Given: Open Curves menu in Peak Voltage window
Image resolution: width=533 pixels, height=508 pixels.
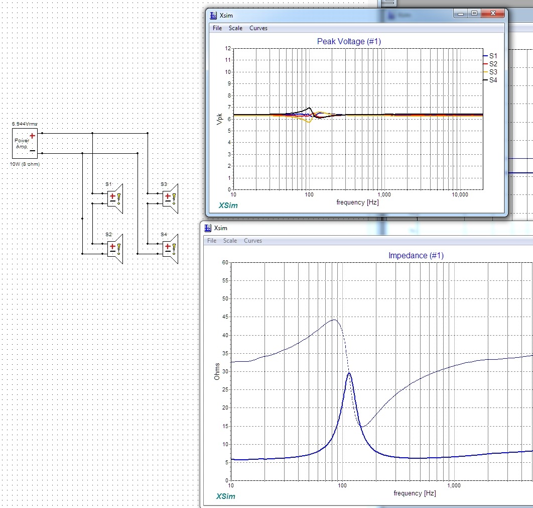Looking at the screenshot, I should (258, 28).
